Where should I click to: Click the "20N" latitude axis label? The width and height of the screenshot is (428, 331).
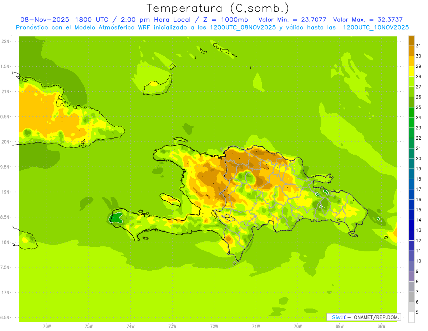tap(6, 142)
